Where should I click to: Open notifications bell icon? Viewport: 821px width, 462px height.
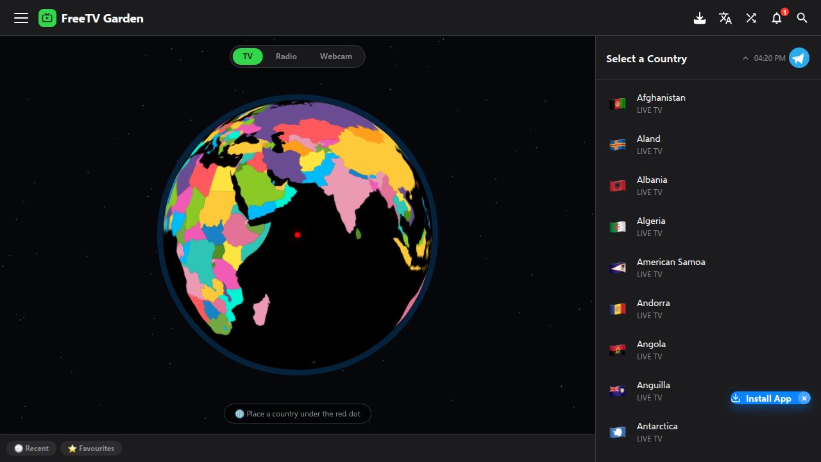click(777, 18)
